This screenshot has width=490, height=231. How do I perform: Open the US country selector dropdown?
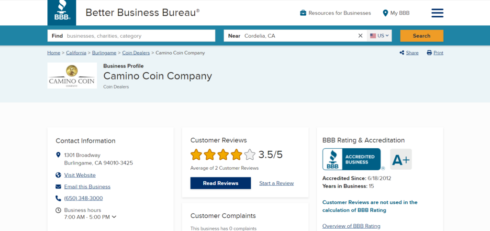tap(379, 35)
